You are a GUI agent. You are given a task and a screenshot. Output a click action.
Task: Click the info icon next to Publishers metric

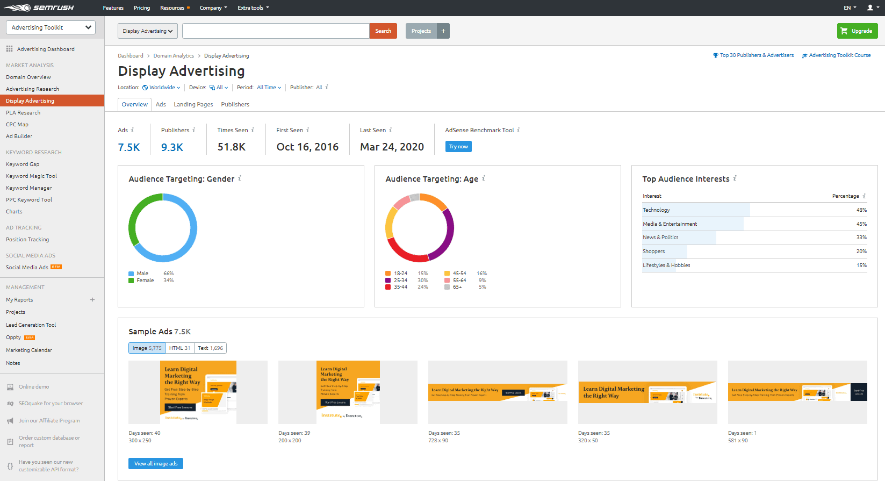point(194,130)
